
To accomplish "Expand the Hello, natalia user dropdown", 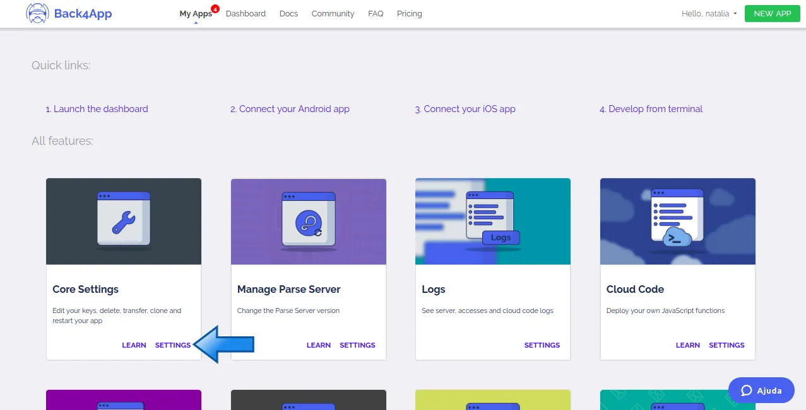I will (709, 13).
